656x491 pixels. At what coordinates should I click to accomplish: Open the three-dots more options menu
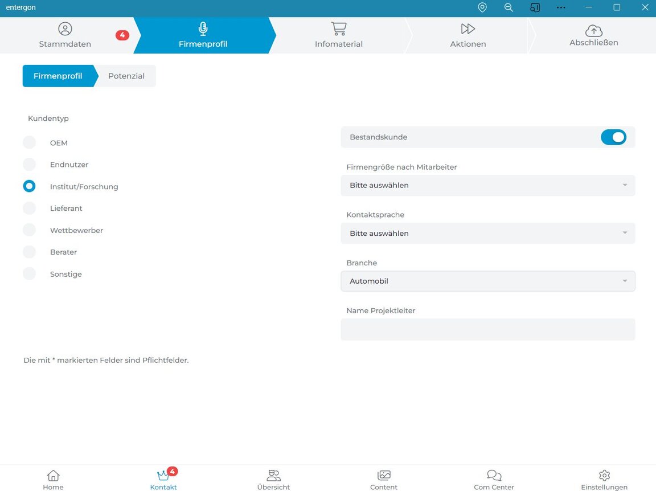coord(561,7)
